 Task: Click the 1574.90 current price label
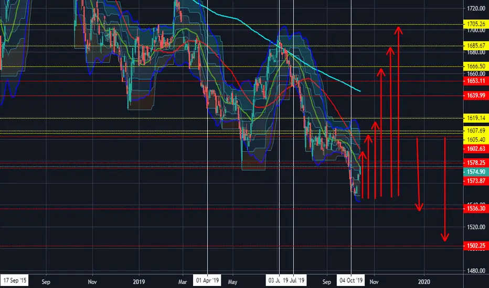(x=476, y=172)
